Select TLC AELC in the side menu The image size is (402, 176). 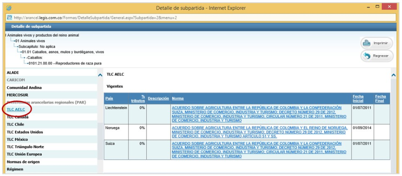click(16, 109)
